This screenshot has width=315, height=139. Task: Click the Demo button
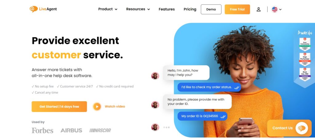[x=211, y=9]
